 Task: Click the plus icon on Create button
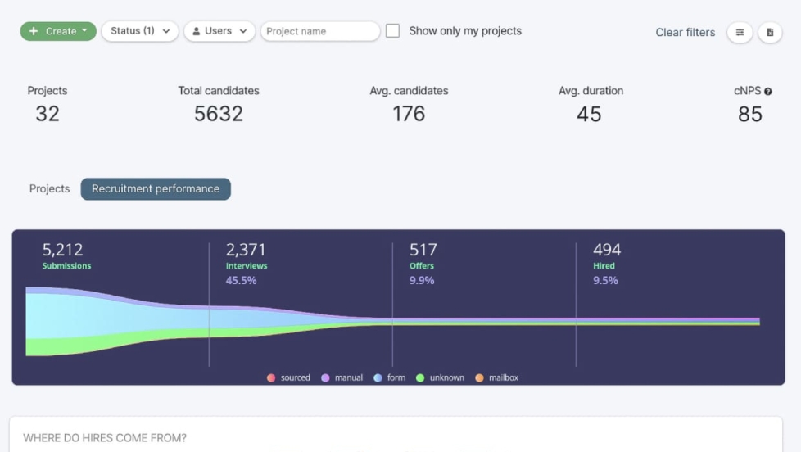coord(34,31)
